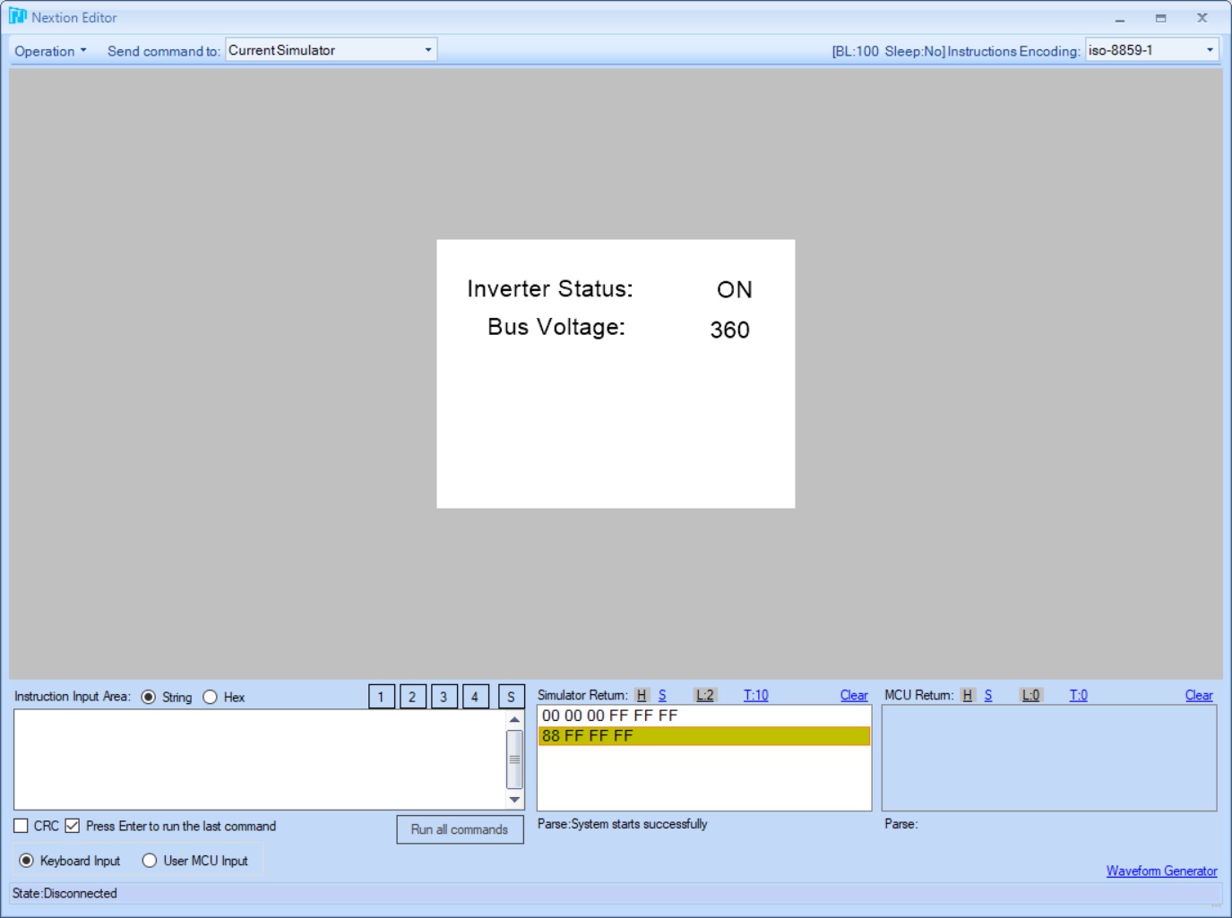Select the Hex input radio button

pyautogui.click(x=211, y=697)
